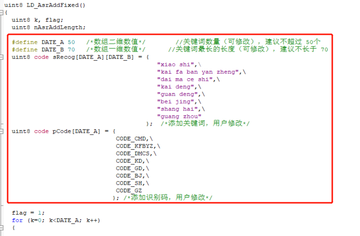This screenshot has height=236, width=360.
Task: Click the CODE_DMCS entry
Action: coord(133,153)
